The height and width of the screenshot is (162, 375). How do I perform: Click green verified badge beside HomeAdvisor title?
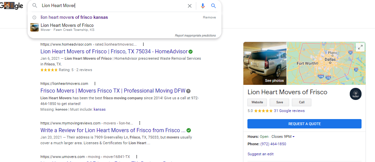click(x=191, y=51)
